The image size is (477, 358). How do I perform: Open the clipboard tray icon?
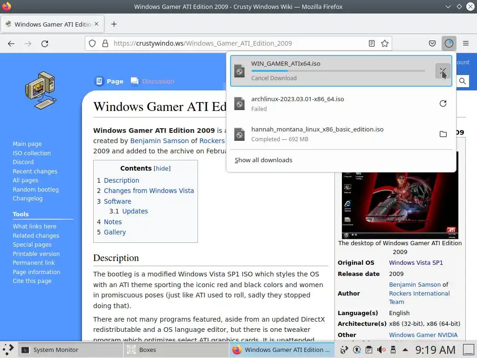click(x=369, y=350)
